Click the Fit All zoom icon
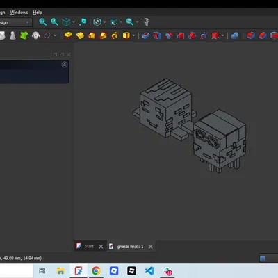Screen dimensions: 278x278 click(43, 22)
